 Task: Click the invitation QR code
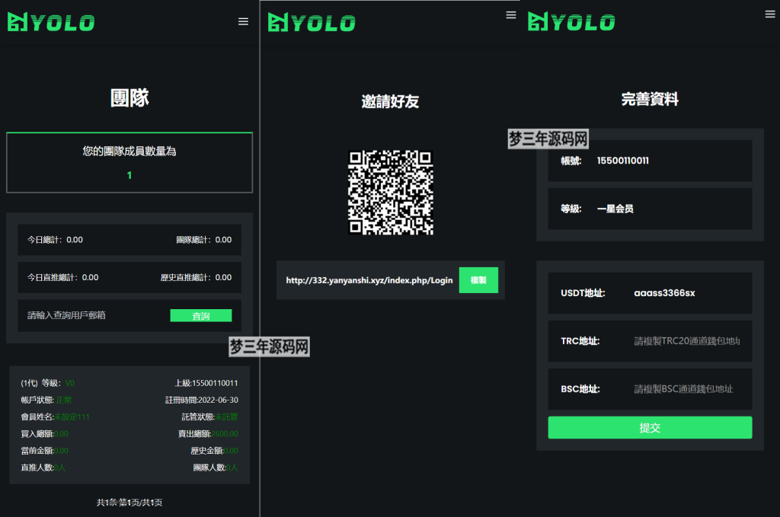[391, 193]
